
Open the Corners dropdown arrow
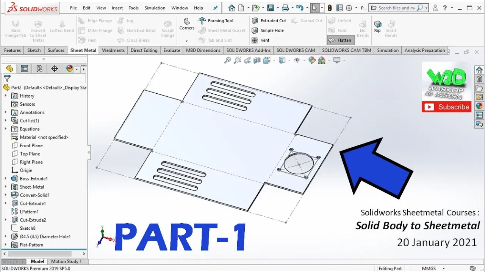point(186,41)
